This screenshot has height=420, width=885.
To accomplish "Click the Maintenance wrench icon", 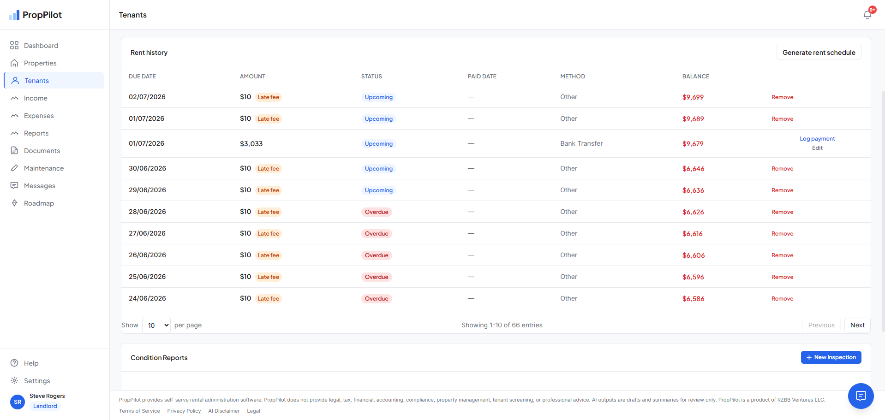I will (14, 168).
